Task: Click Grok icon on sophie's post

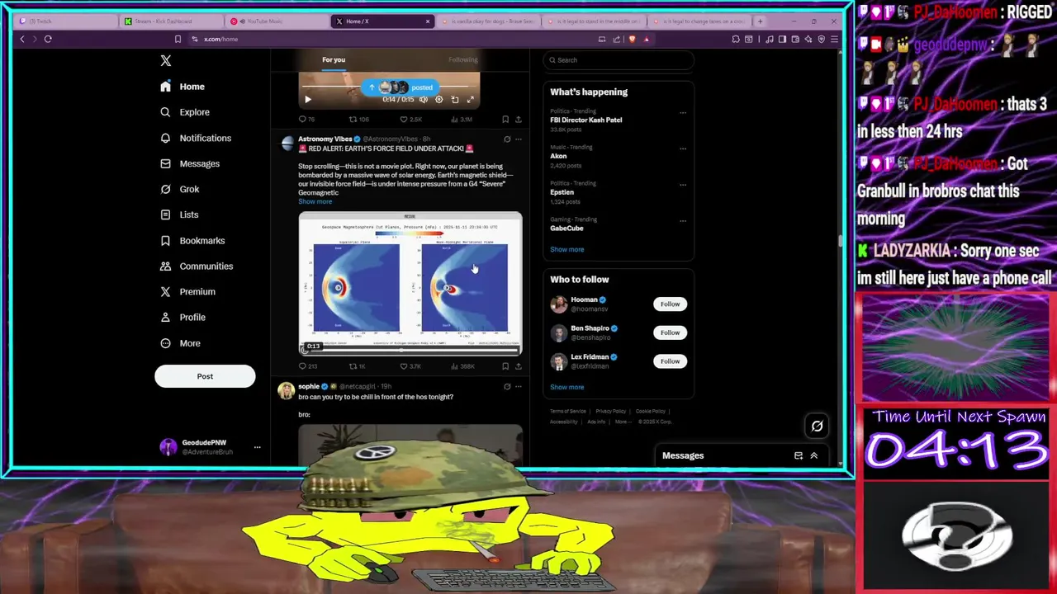Action: (507, 386)
